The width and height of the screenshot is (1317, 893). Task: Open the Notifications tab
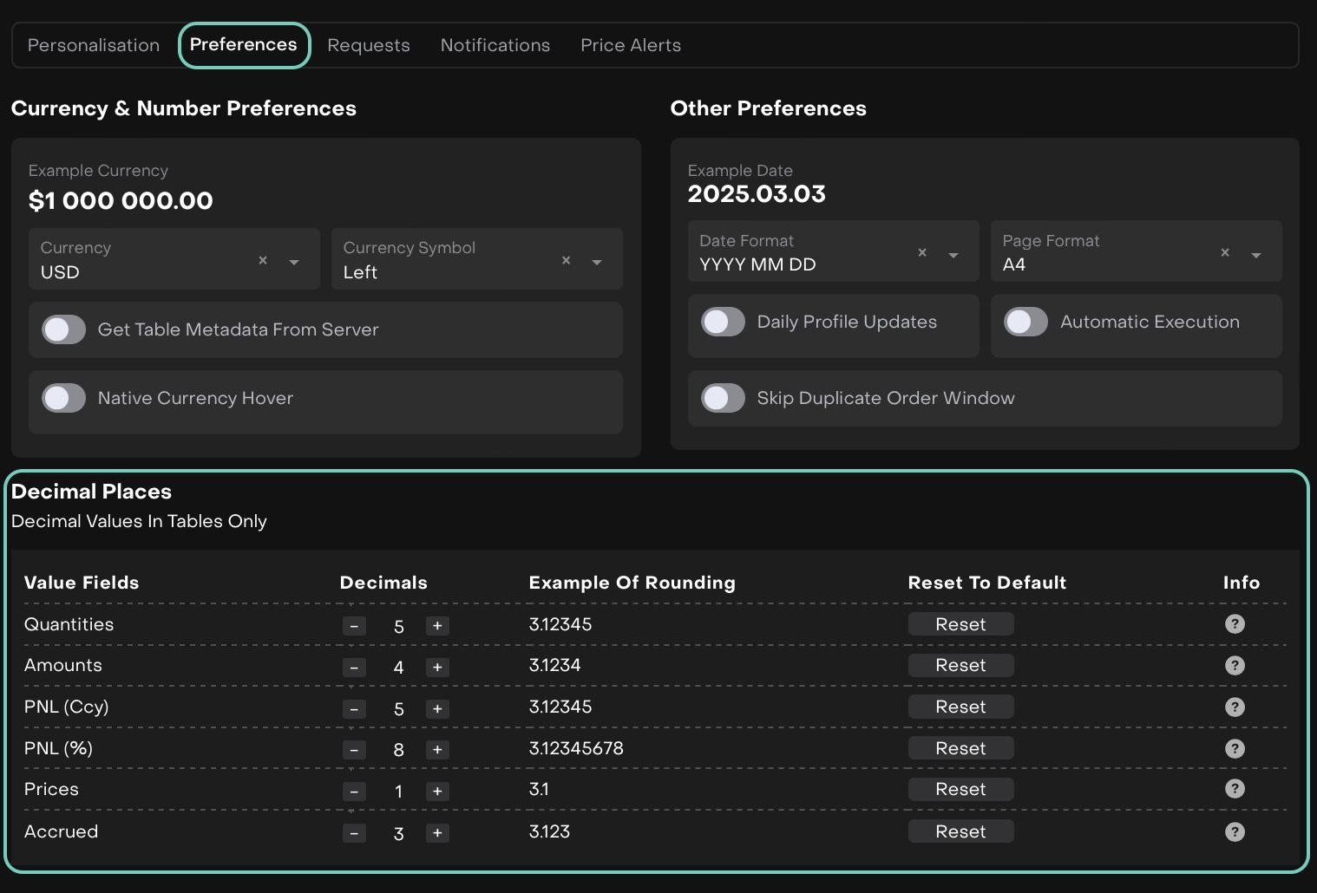coord(495,45)
